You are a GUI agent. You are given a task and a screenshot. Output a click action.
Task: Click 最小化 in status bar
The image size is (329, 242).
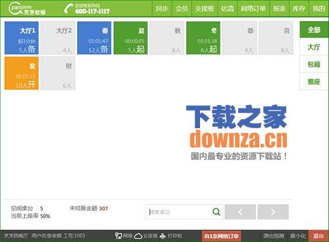click(x=298, y=236)
